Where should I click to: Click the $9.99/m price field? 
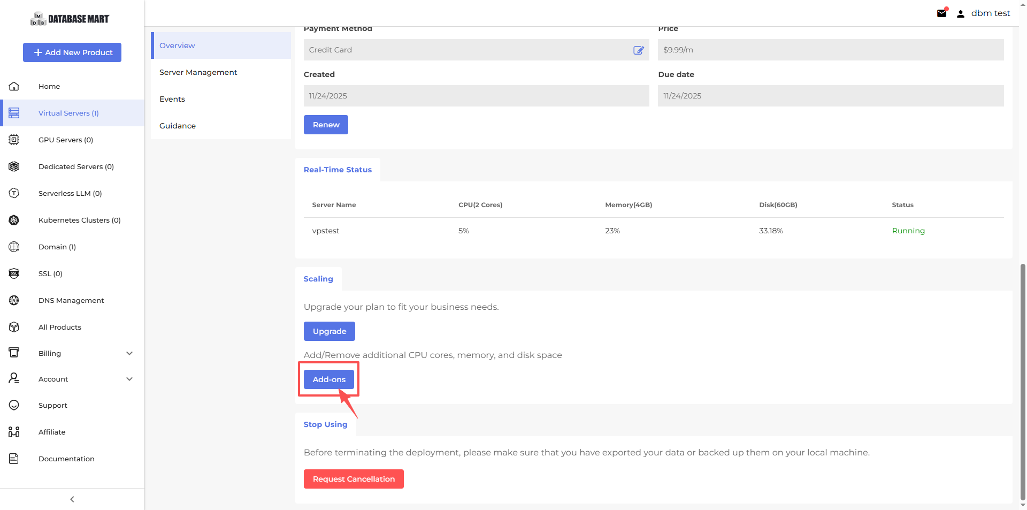tap(831, 50)
